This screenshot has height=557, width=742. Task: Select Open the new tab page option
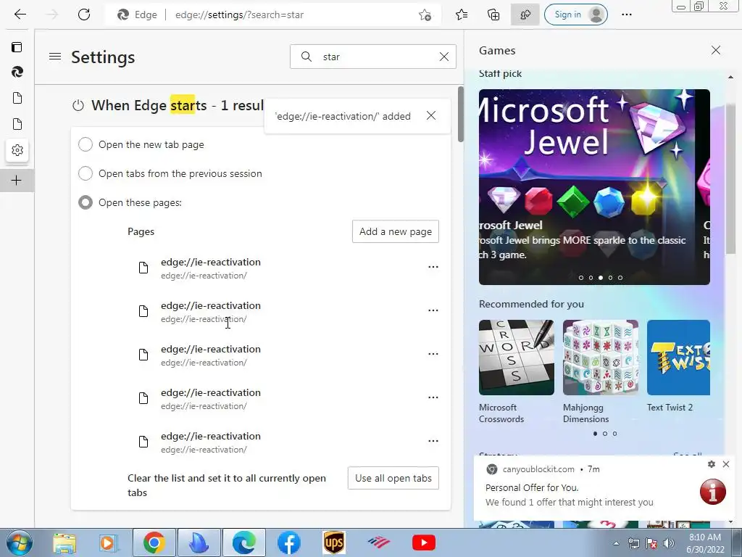(86, 144)
